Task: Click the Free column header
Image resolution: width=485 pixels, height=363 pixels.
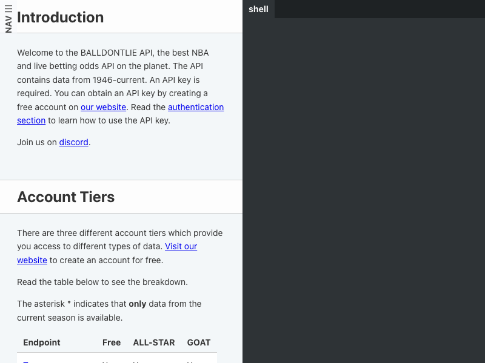Action: [x=112, y=342]
